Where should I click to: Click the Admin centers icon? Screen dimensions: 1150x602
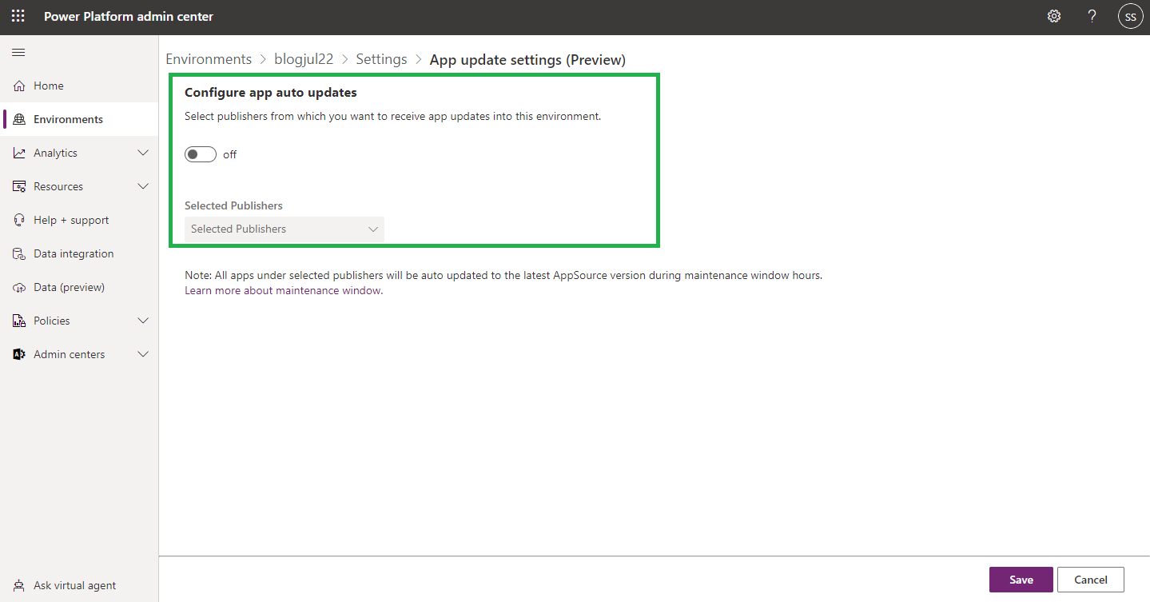[19, 354]
